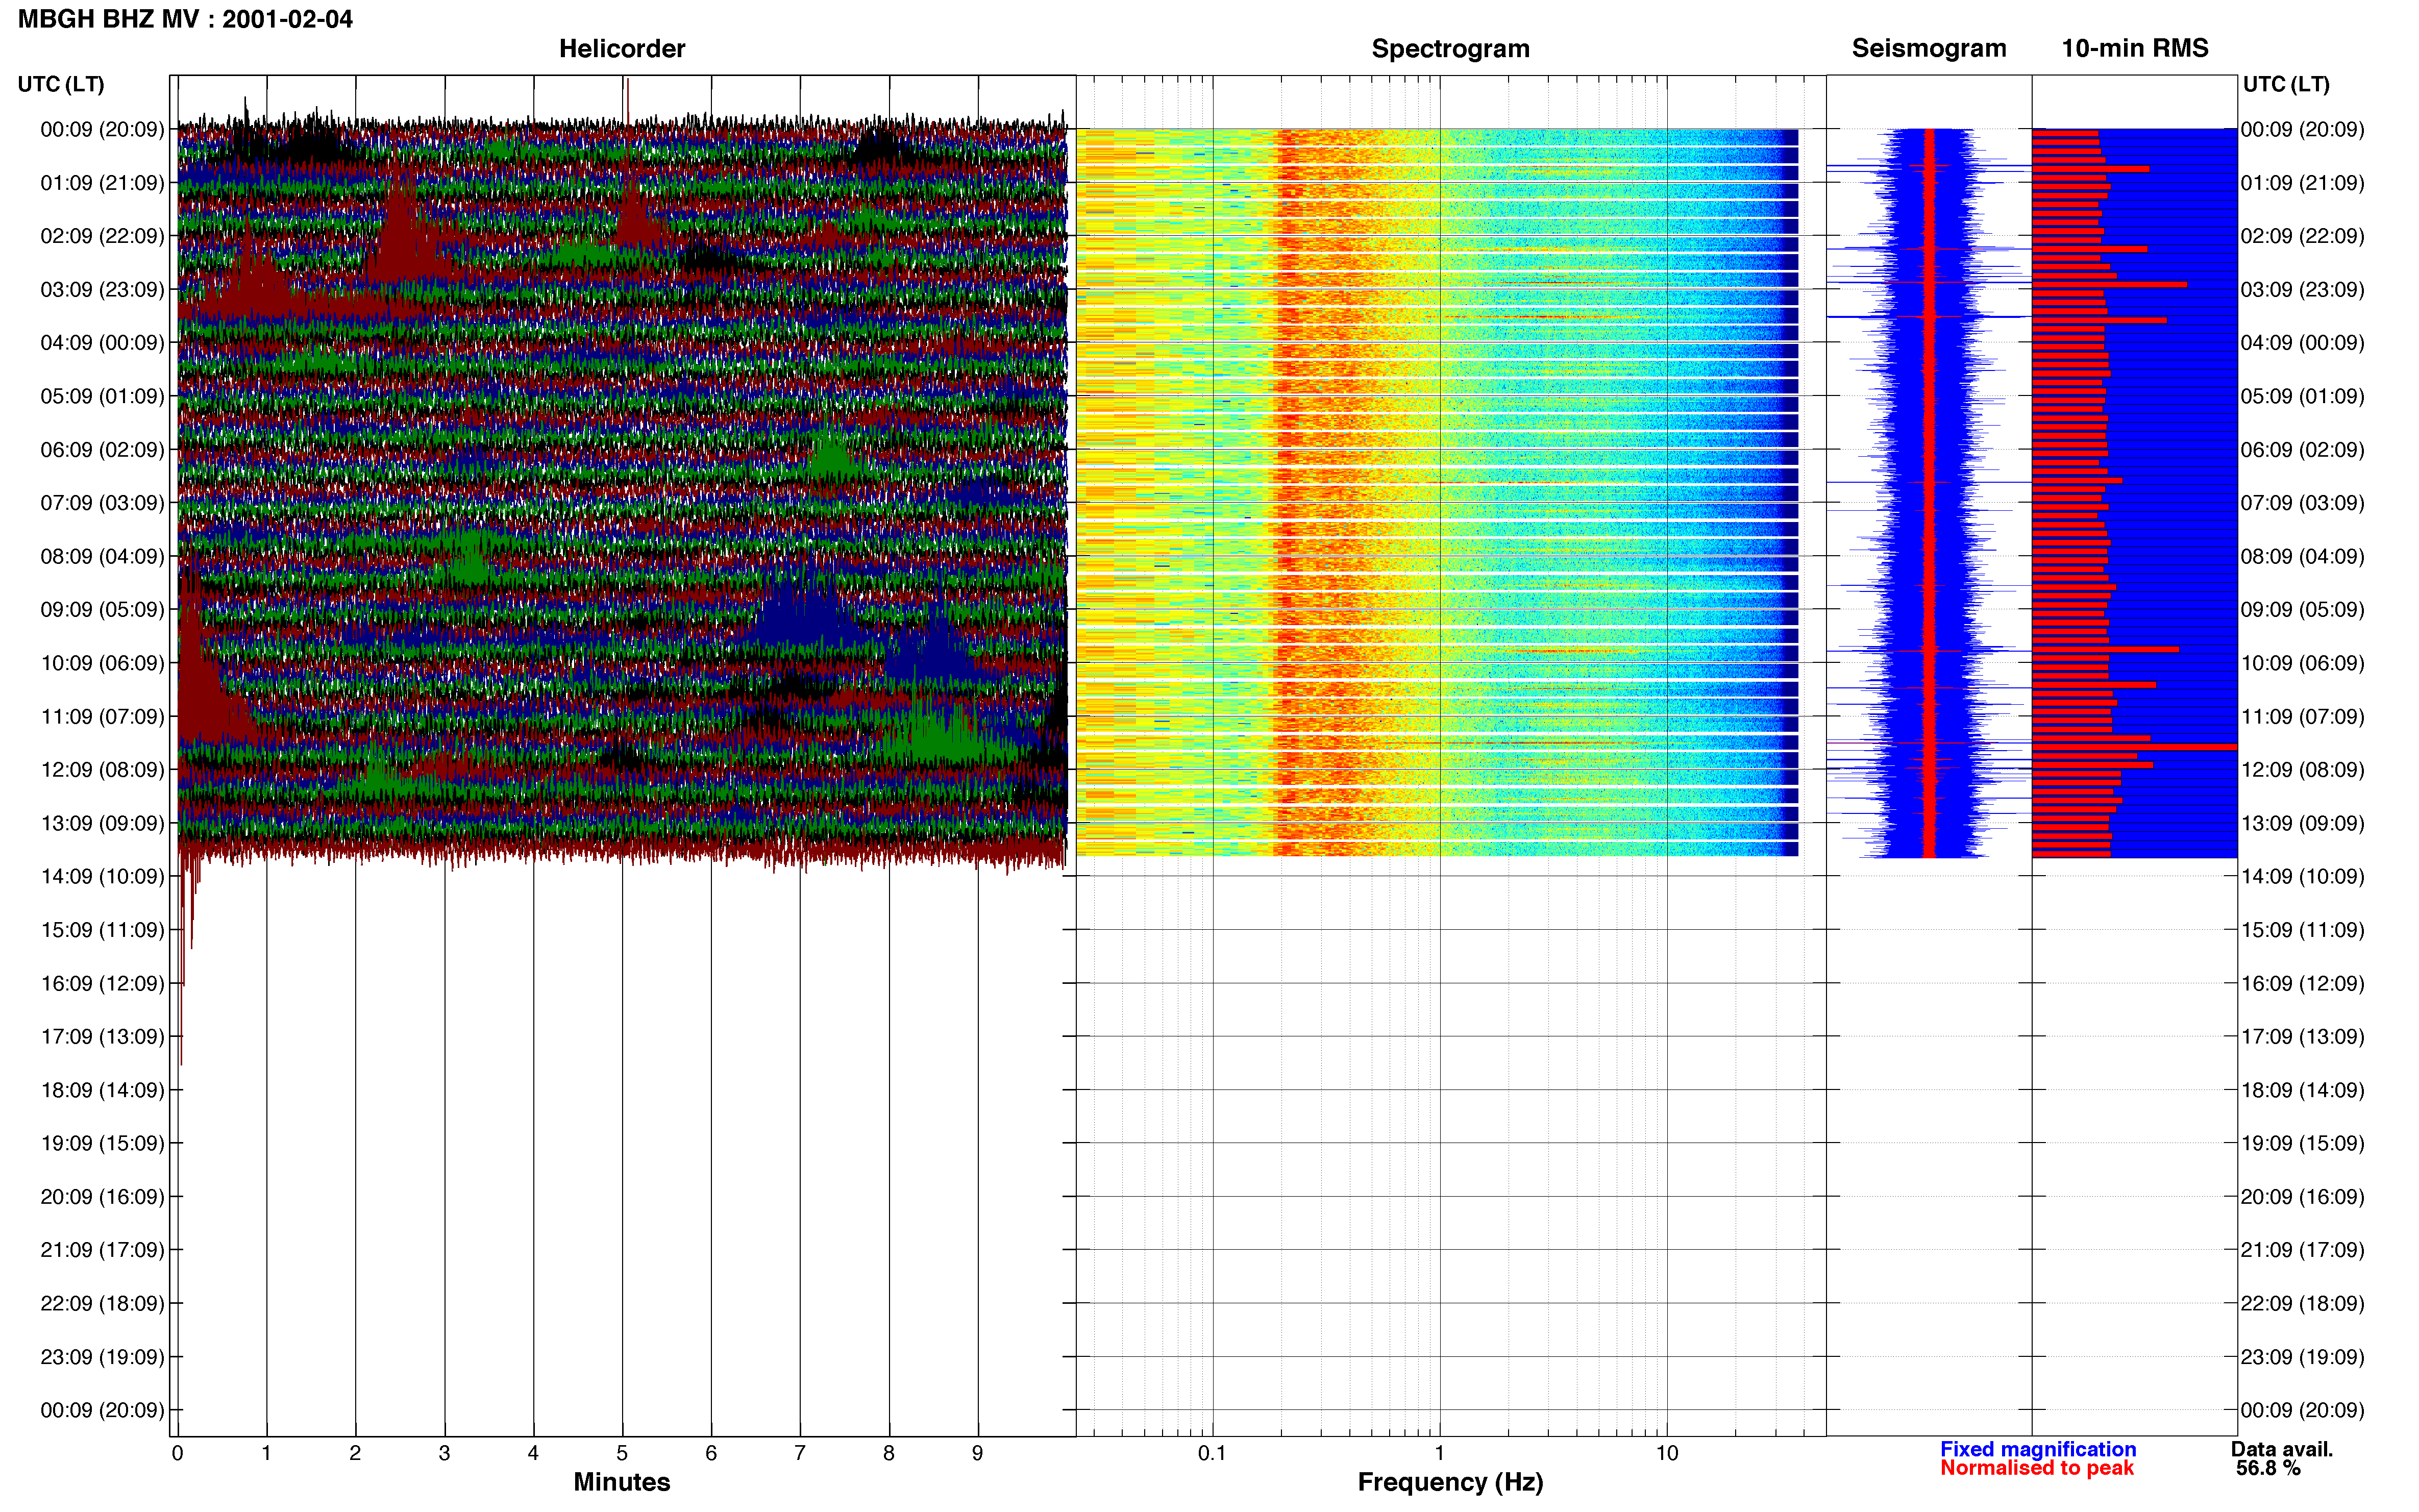The width and height of the screenshot is (2419, 1512).
Task: Click left time label '05:09 (01:09)'
Action: point(102,396)
